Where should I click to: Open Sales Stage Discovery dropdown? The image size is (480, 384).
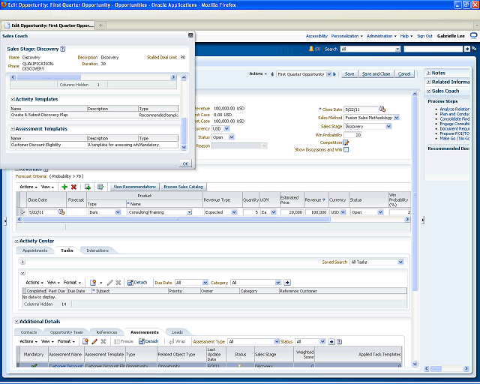click(388, 126)
